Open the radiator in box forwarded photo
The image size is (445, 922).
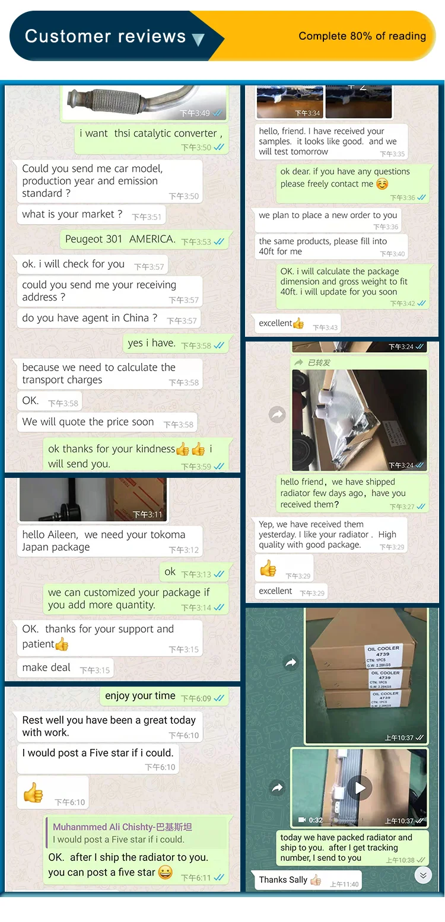click(x=360, y=420)
